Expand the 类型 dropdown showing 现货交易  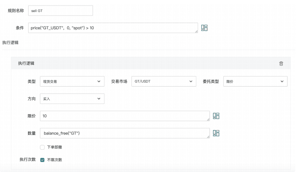coord(72,82)
